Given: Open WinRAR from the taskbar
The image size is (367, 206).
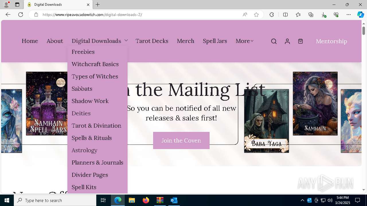Looking at the screenshot, I should tap(160, 200).
